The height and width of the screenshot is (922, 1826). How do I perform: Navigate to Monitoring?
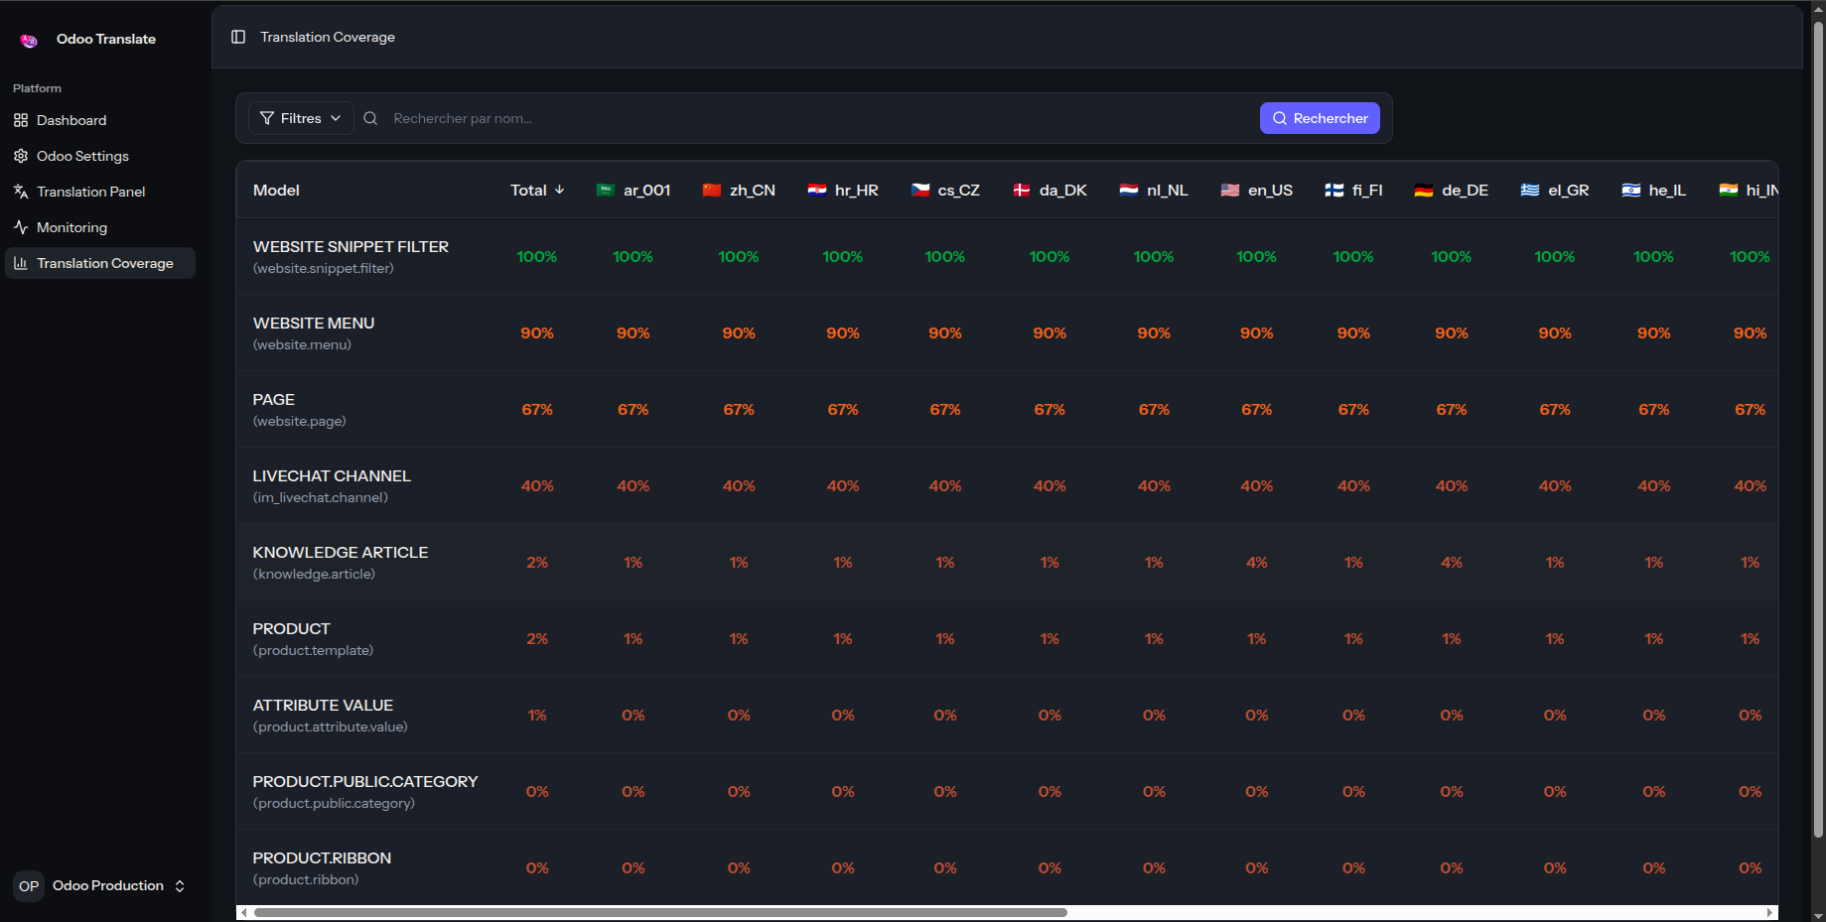pos(100,227)
